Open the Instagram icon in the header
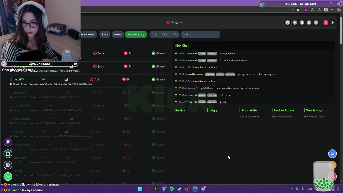The width and height of the screenshot is (343, 193). [302, 23]
